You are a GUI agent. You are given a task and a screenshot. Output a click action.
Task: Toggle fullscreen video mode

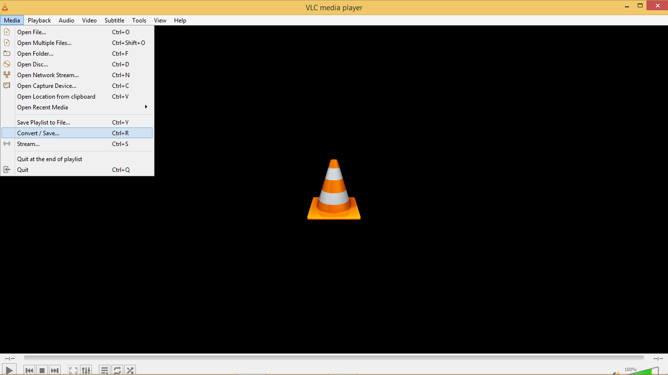pos(73,370)
